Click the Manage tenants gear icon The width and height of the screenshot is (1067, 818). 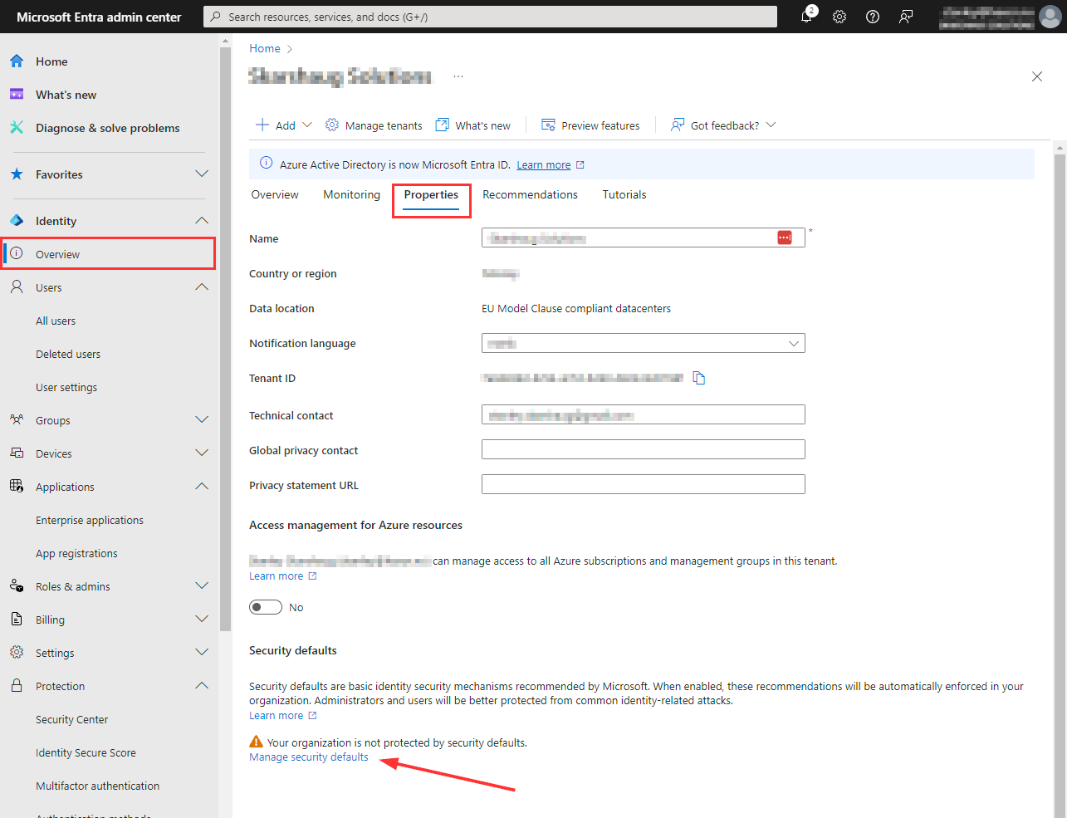(332, 125)
